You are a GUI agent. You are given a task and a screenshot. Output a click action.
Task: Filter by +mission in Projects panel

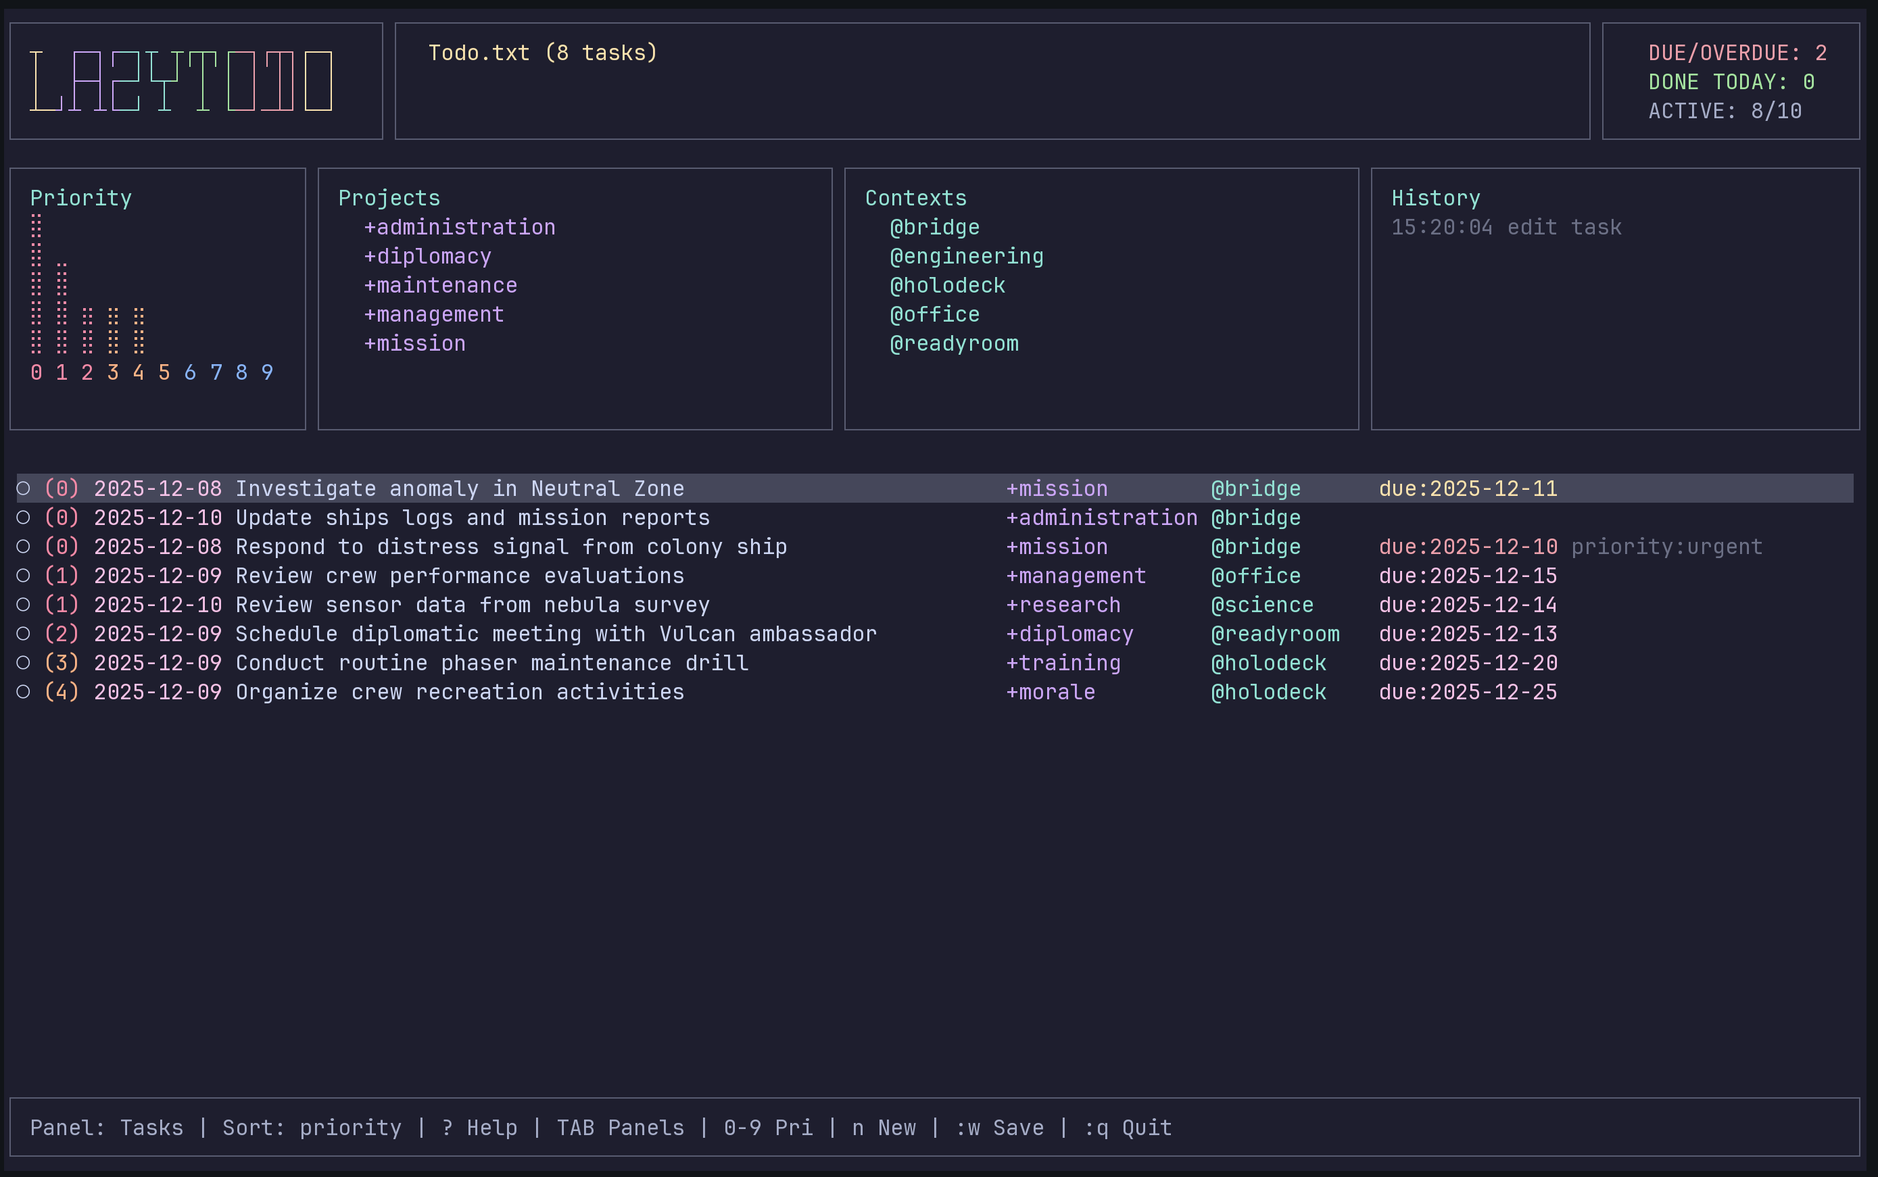click(414, 343)
